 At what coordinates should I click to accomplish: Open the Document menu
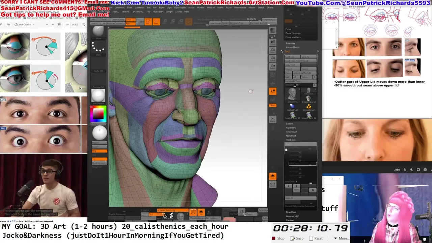[x=119, y=7]
